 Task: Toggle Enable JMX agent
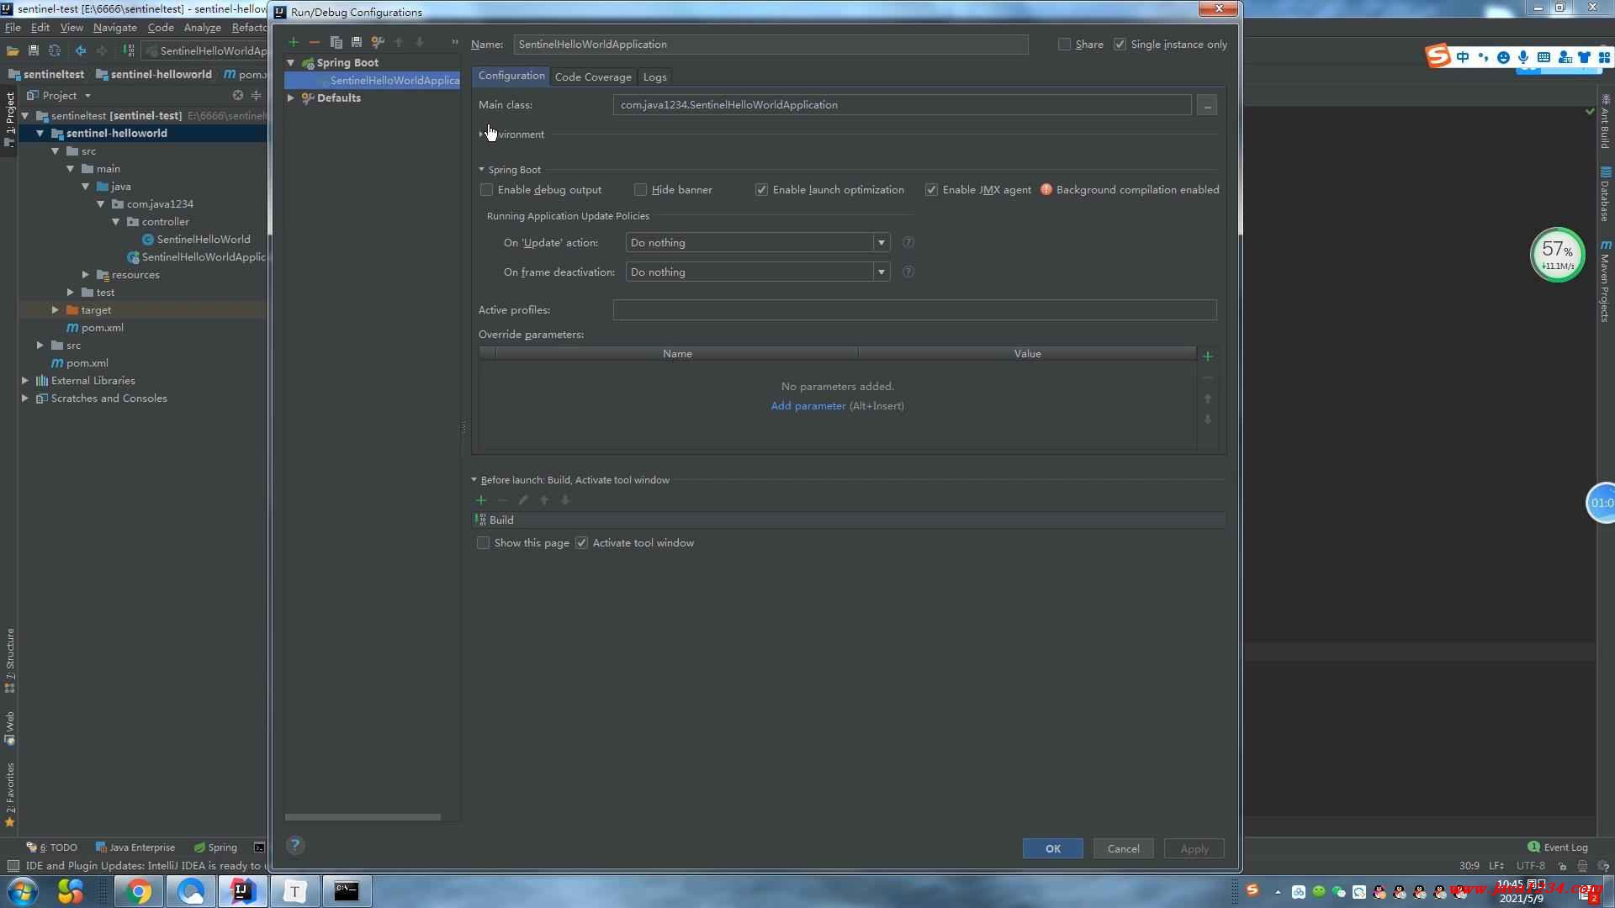(x=932, y=190)
